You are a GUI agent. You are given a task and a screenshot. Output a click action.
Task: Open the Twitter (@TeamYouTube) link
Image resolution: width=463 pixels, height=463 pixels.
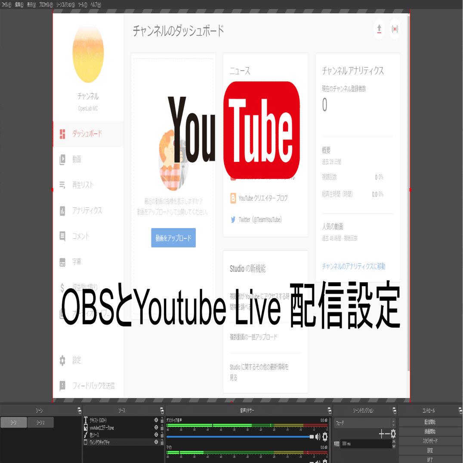[256, 220]
